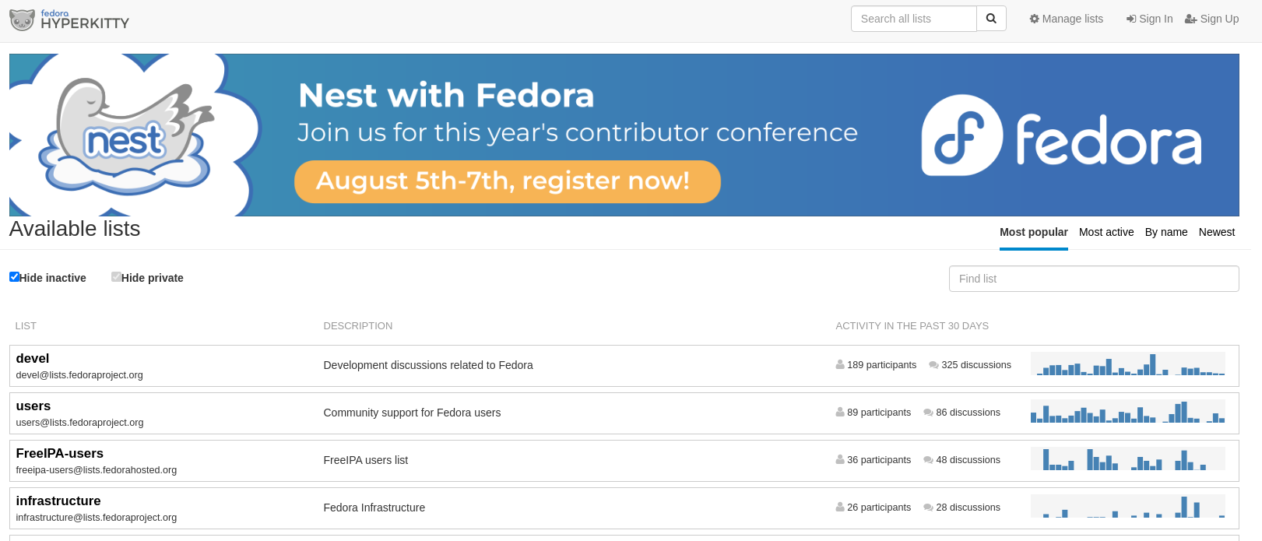Click the Sign In link
1262x541 pixels.
click(x=1149, y=19)
